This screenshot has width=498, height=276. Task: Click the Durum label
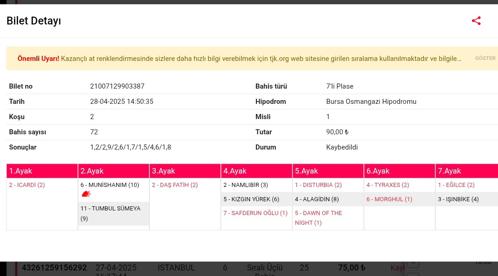coord(266,147)
